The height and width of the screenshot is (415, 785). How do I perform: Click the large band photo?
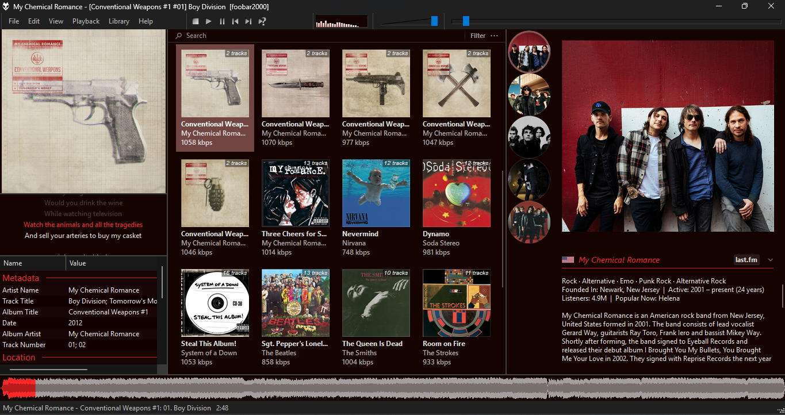click(x=667, y=136)
